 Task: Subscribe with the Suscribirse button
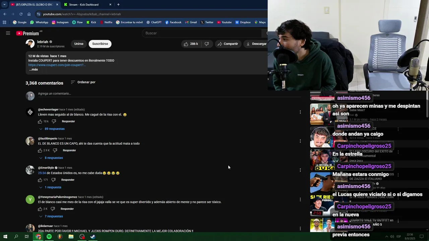pos(100,44)
